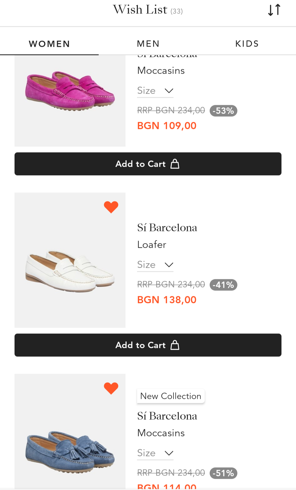Open the wish list sort options
The width and height of the screenshot is (296, 490).
(274, 10)
